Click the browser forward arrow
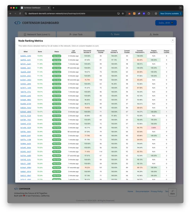This screenshot has width=191, height=213. tap(15, 13)
